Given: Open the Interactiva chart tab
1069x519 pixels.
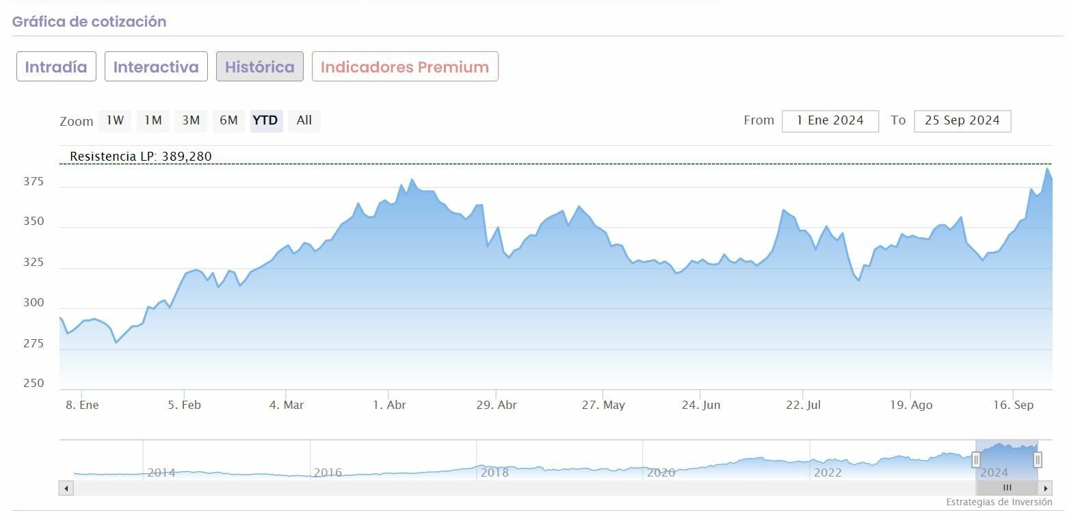Looking at the screenshot, I should (156, 67).
